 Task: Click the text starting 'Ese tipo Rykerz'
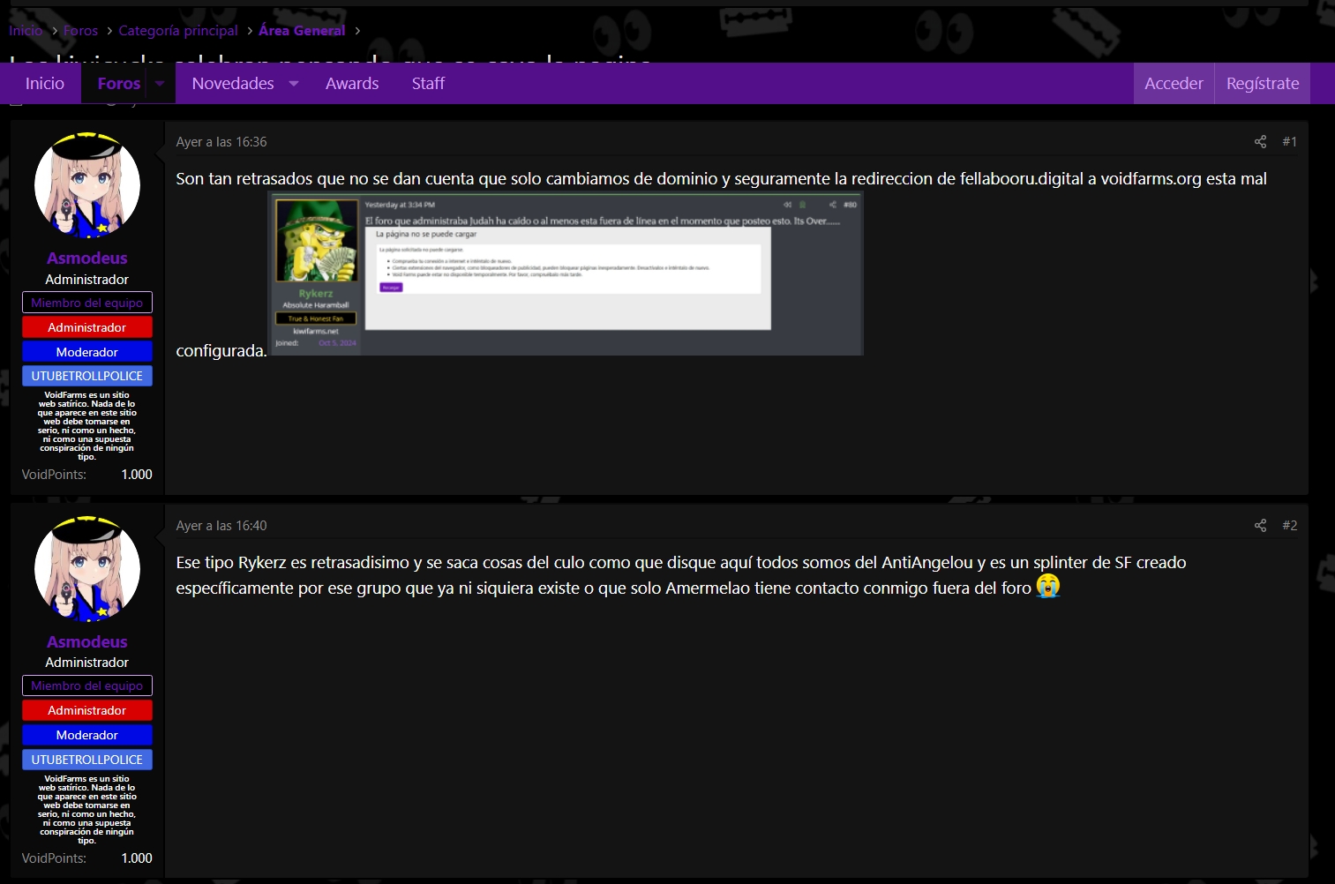pyautogui.click(x=681, y=563)
